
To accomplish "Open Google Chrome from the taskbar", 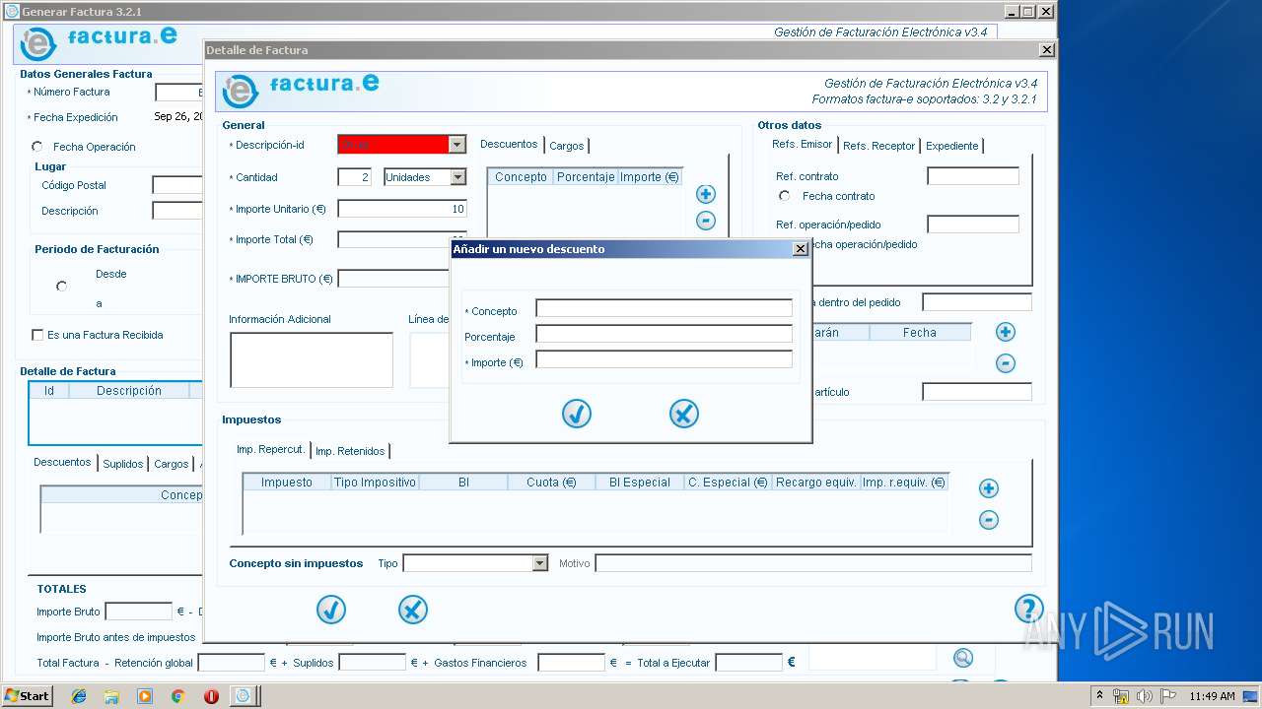I will coord(177,696).
